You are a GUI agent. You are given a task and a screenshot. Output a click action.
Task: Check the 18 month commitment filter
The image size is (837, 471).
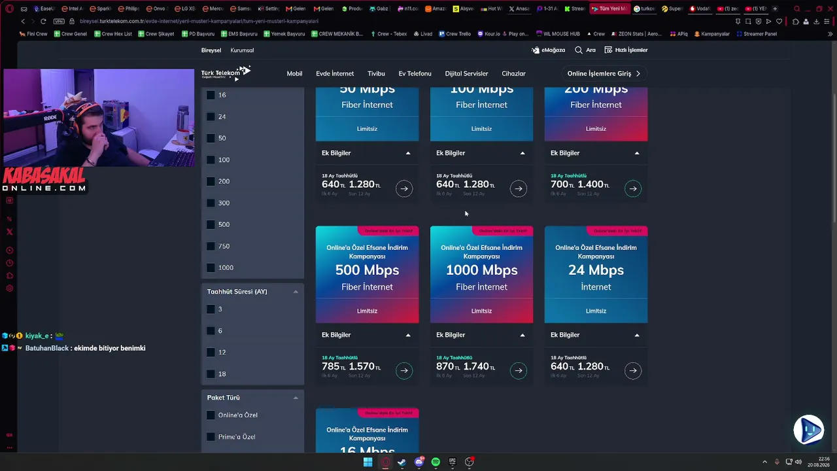[211, 374]
